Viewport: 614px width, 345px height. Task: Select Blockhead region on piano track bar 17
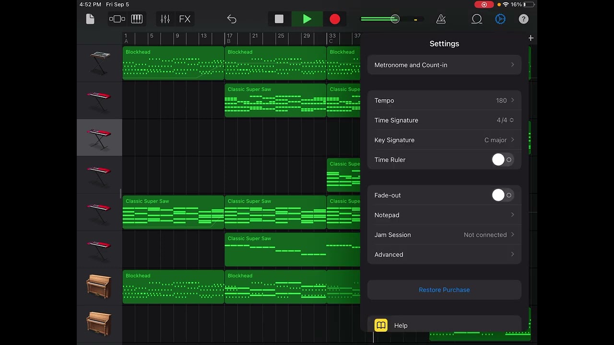tap(275, 287)
